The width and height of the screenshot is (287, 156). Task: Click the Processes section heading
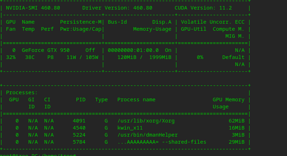(x=22, y=92)
